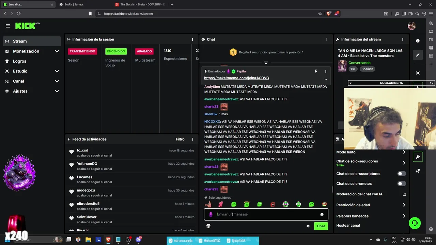Open the chat shop icon

[208, 226]
